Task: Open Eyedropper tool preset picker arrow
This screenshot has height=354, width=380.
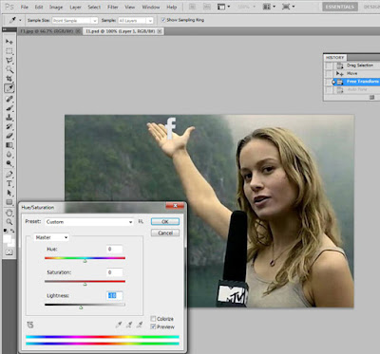Action: click(x=20, y=21)
